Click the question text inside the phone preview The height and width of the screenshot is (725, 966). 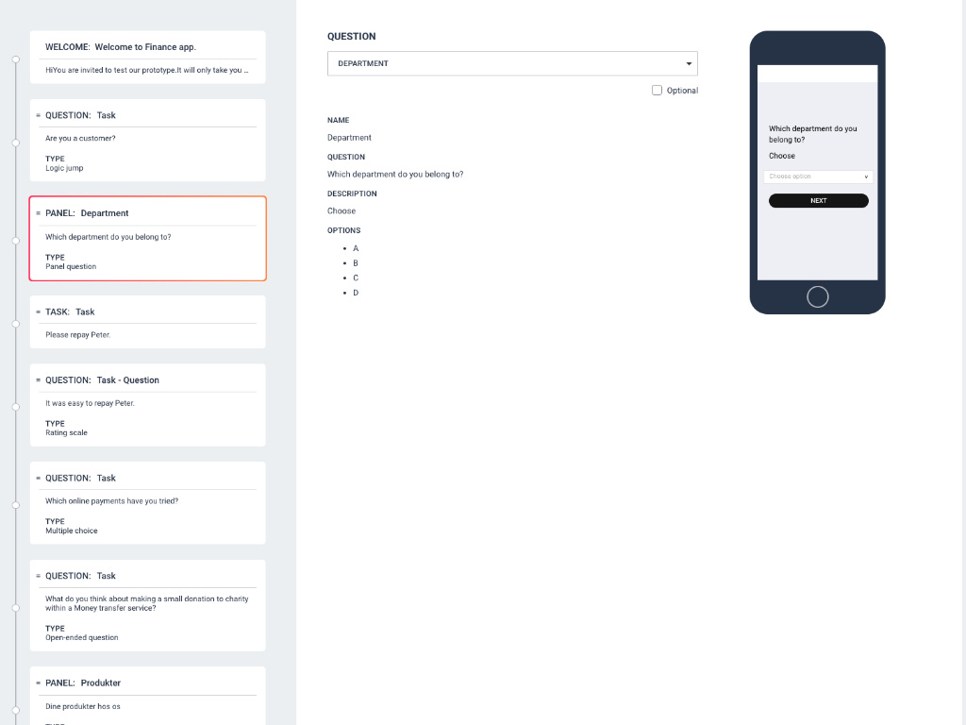click(812, 134)
